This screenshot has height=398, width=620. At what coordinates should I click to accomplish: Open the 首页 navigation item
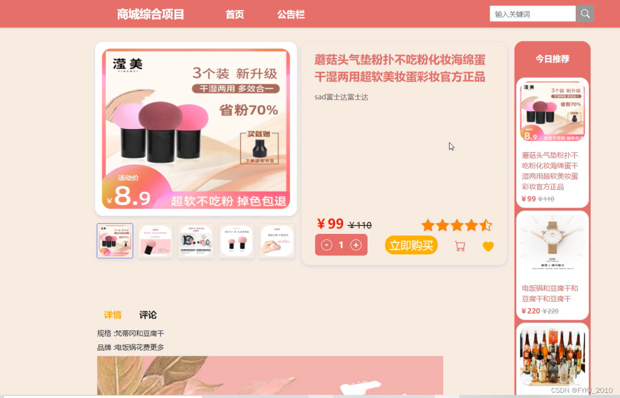click(235, 15)
